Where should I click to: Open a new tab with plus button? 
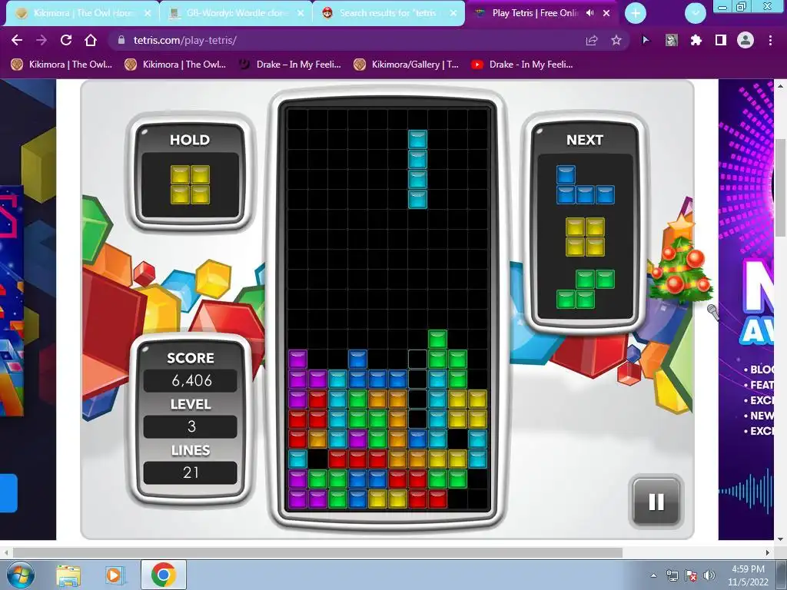click(636, 13)
